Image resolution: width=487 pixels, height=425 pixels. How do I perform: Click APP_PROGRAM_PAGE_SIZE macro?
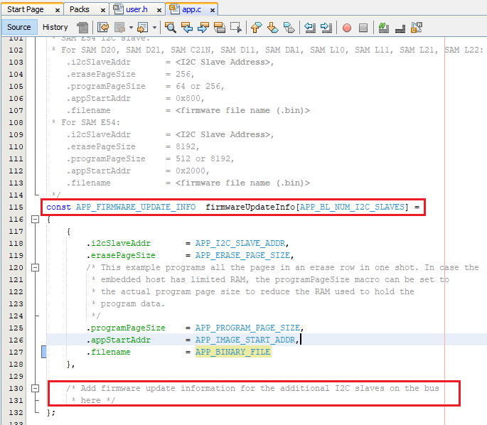click(247, 328)
